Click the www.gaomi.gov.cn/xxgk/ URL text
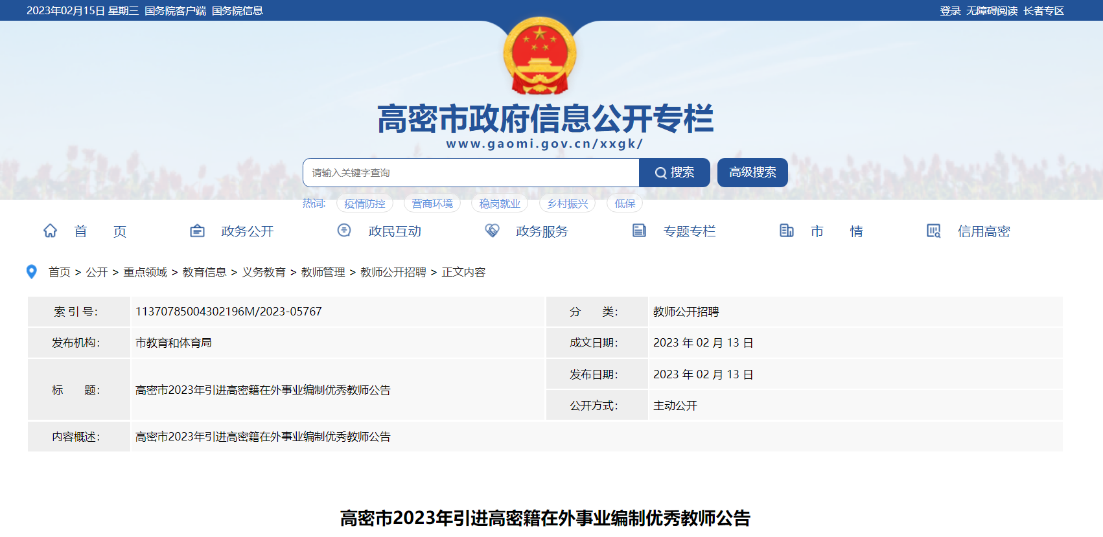Viewport: 1103px width, 537px height. pos(544,144)
